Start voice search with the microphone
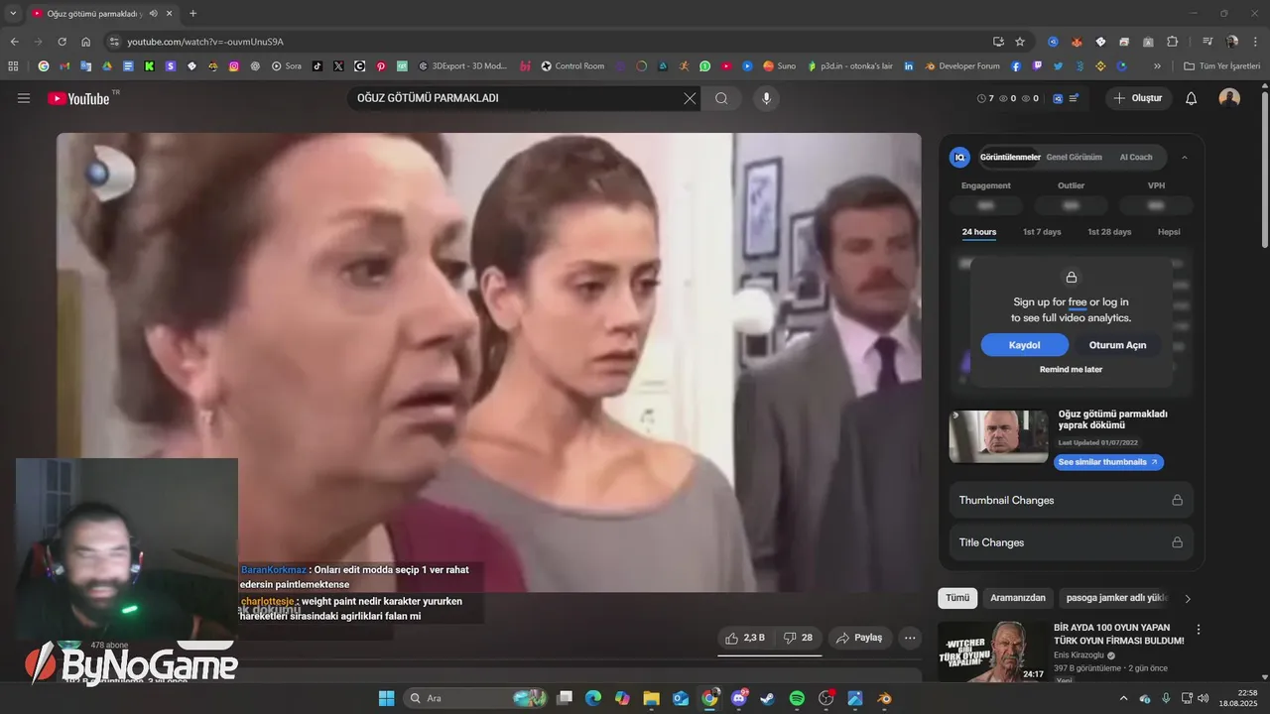The image size is (1270, 714). [x=765, y=98]
